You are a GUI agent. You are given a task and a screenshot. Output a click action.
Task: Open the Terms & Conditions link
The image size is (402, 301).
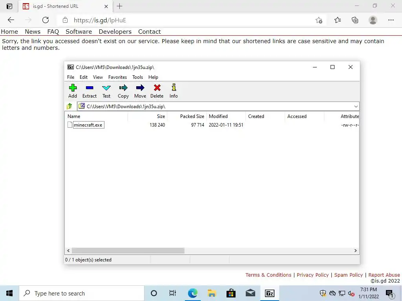[269, 275]
